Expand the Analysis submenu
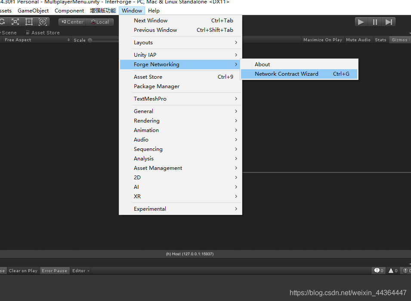The image size is (411, 301). [180, 159]
